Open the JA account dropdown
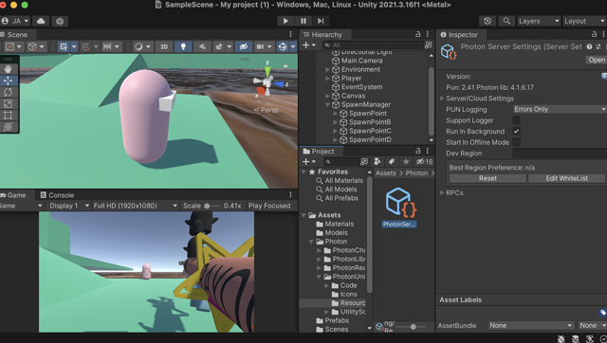607x343 pixels. pos(15,21)
